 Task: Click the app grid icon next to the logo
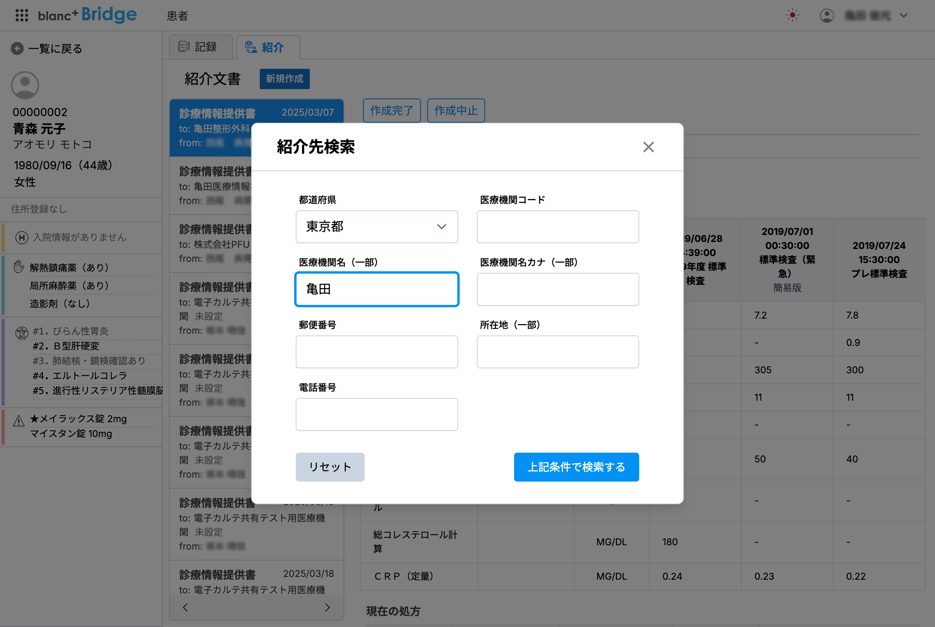(x=22, y=15)
